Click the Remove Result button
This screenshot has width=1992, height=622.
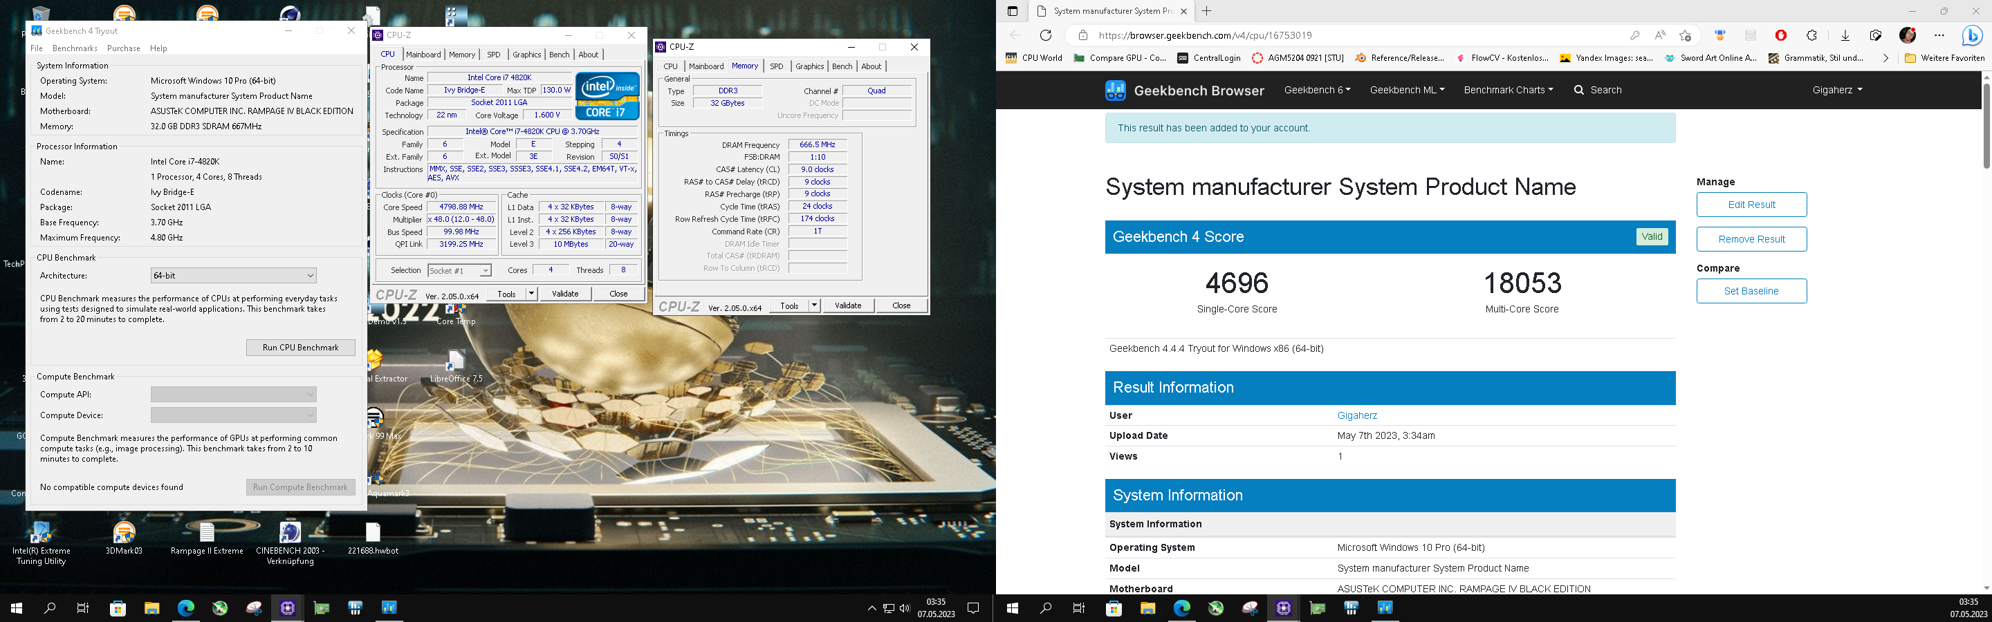[x=1751, y=238]
